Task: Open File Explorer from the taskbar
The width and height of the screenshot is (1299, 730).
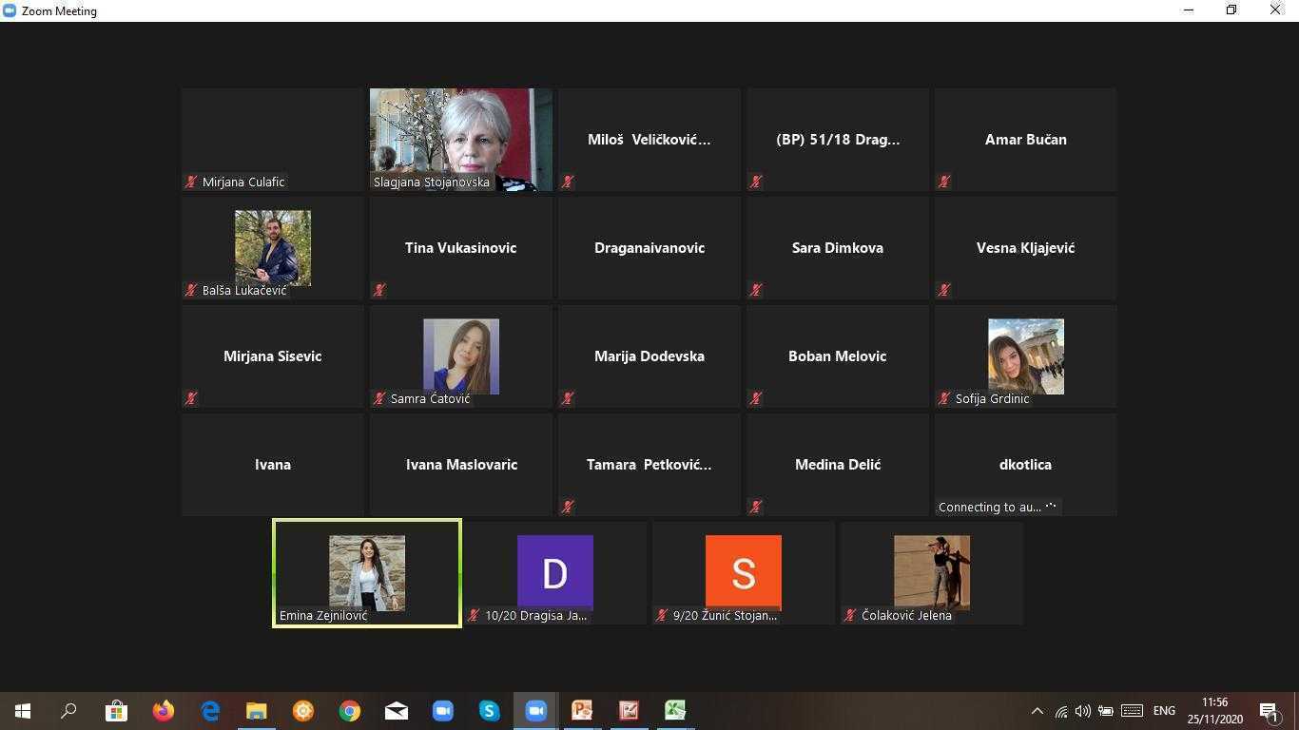Action: [256, 710]
